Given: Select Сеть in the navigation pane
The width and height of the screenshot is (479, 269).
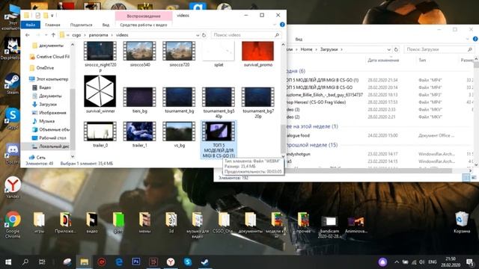Looking at the screenshot, I should tap(37, 158).
